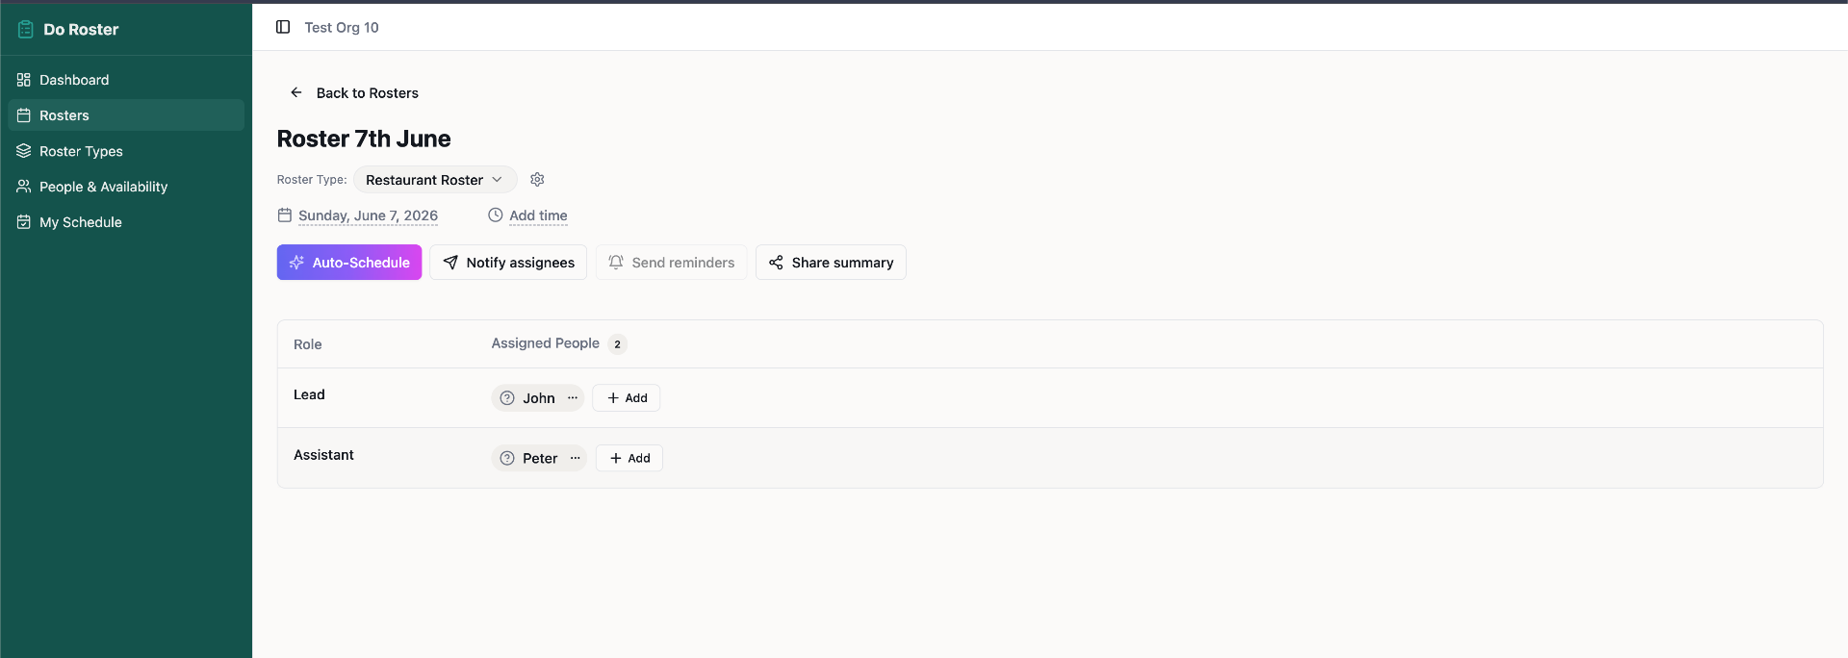This screenshot has height=658, width=1848.
Task: Click Add time link
Action: point(538,215)
